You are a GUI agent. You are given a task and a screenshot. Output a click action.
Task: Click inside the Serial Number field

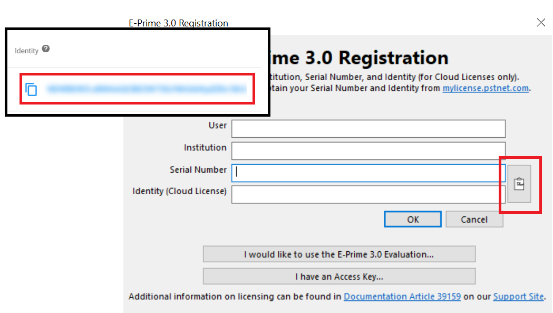click(x=368, y=173)
